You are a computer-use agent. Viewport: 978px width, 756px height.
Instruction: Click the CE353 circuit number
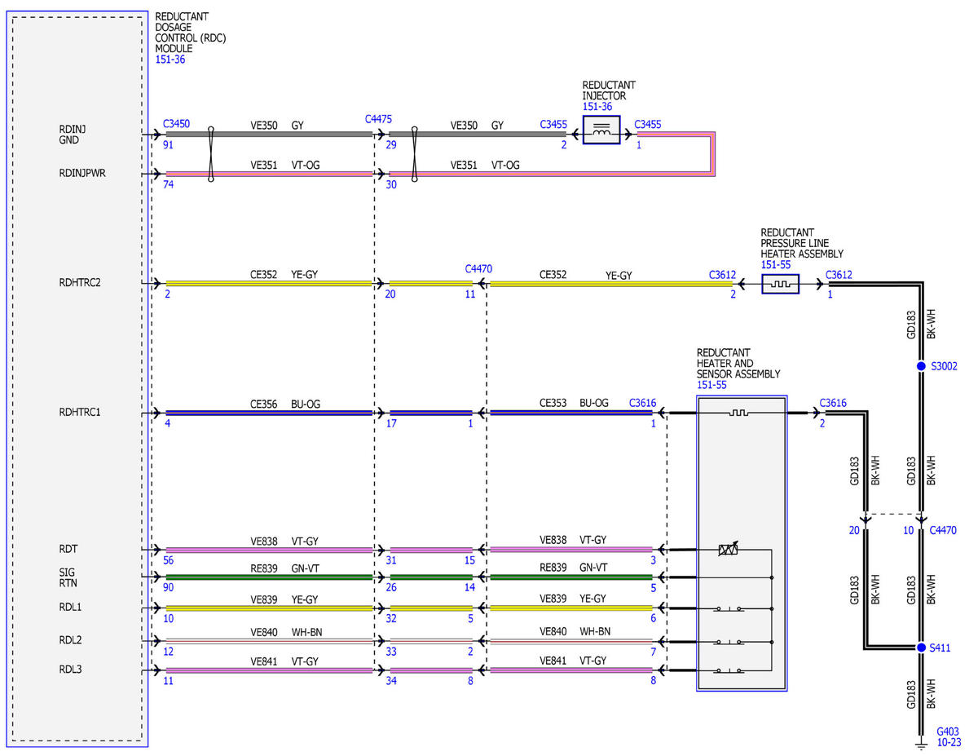(554, 403)
